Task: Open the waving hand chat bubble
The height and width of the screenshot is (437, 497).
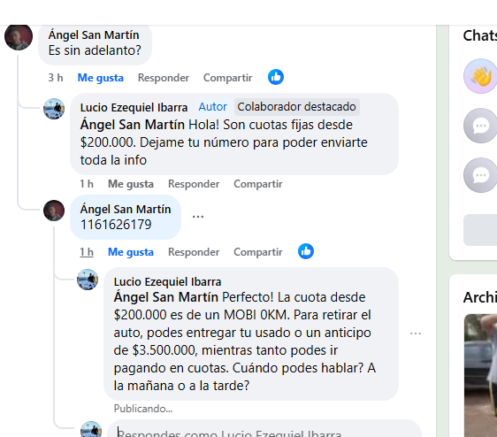Action: (x=480, y=76)
